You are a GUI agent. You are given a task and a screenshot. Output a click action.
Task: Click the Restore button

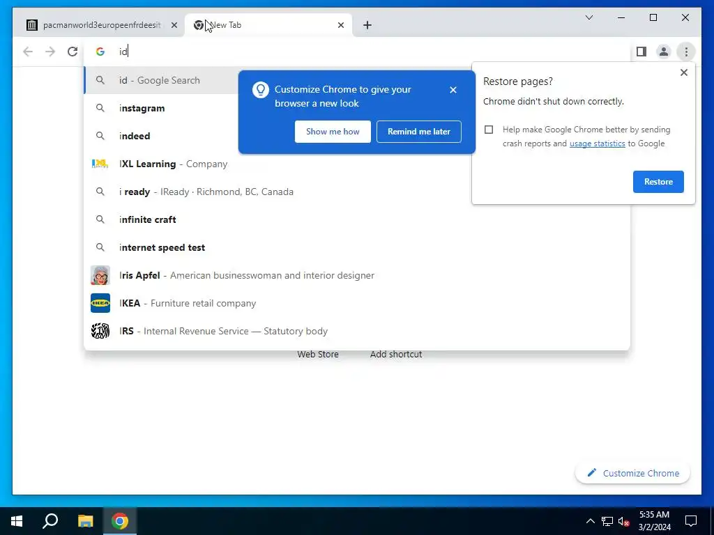[658, 182]
